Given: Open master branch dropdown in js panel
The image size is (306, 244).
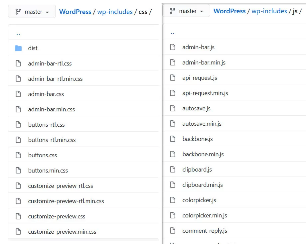Looking at the screenshot, I should 186,11.
